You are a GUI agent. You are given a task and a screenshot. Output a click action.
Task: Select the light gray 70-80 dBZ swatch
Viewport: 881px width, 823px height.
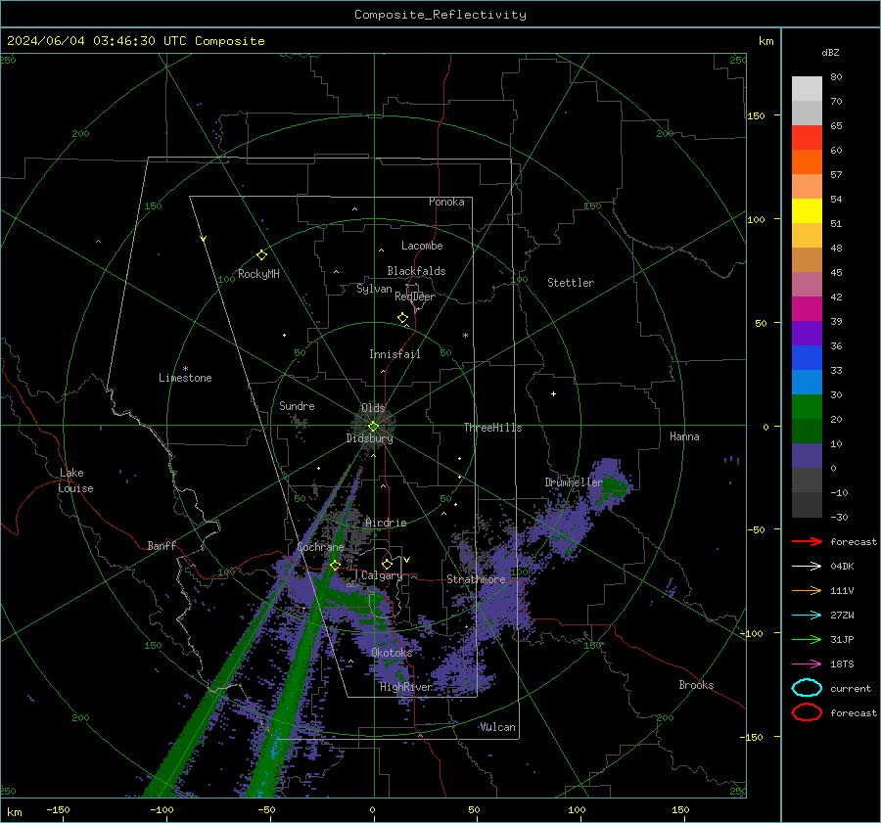click(x=807, y=89)
